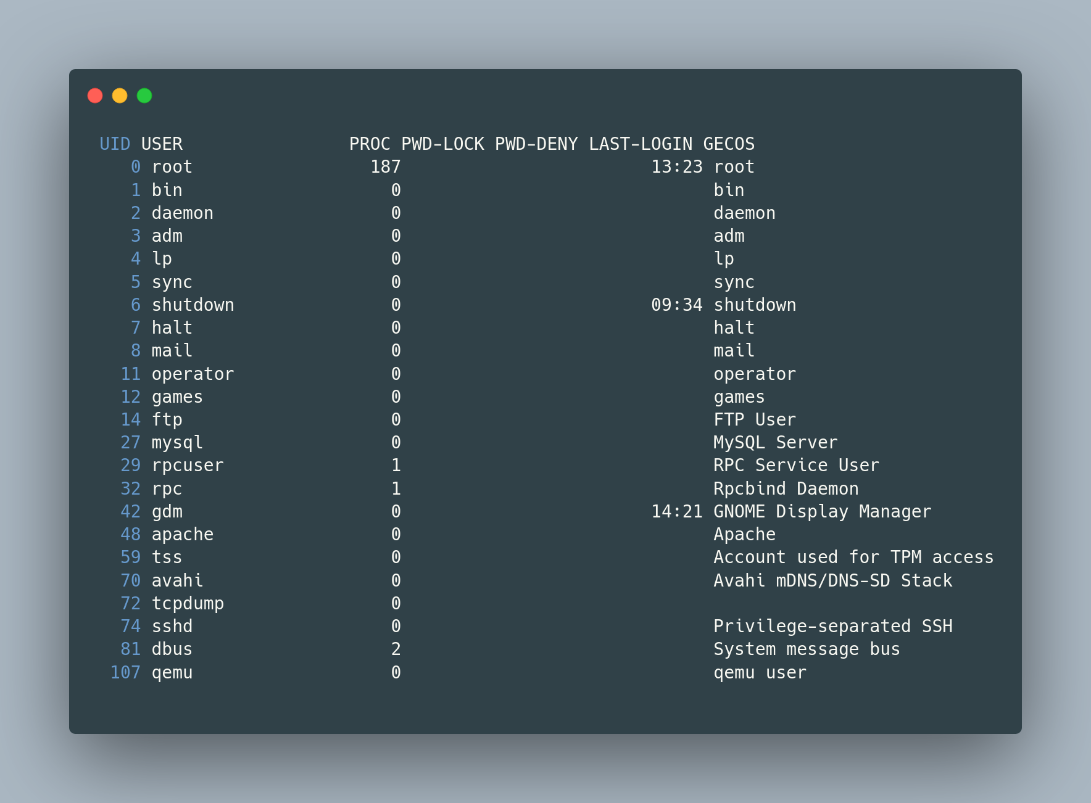
Task: Click the 'Avahi mDNS/DNS-SD Stack' description
Action: [832, 581]
